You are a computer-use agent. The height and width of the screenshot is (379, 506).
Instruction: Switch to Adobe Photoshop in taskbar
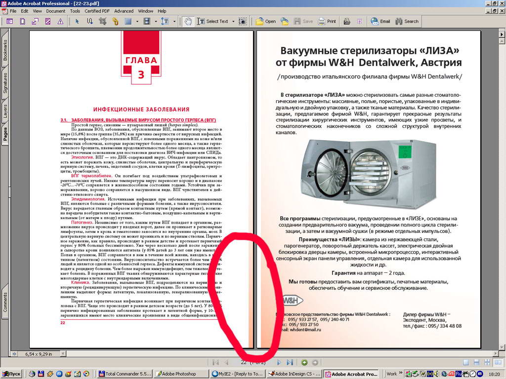point(180,374)
